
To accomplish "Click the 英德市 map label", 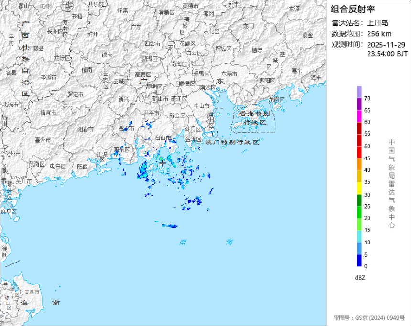I will (x=191, y=6).
